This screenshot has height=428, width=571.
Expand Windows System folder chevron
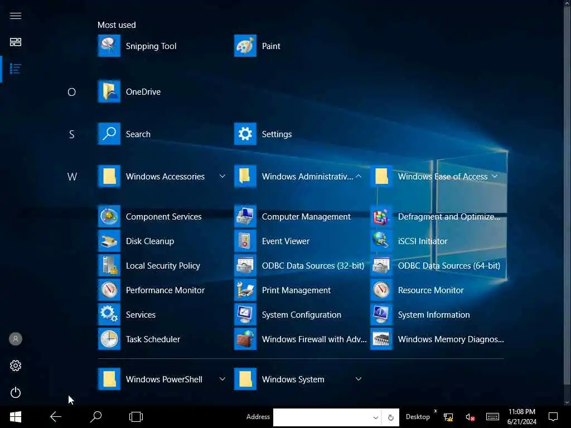tap(359, 379)
